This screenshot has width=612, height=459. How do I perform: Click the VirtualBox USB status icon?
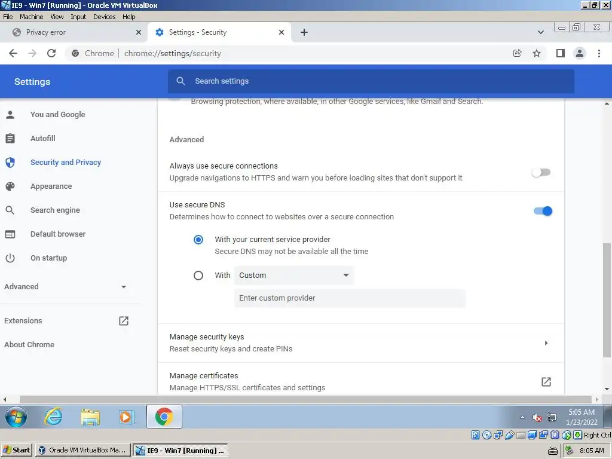509,435
